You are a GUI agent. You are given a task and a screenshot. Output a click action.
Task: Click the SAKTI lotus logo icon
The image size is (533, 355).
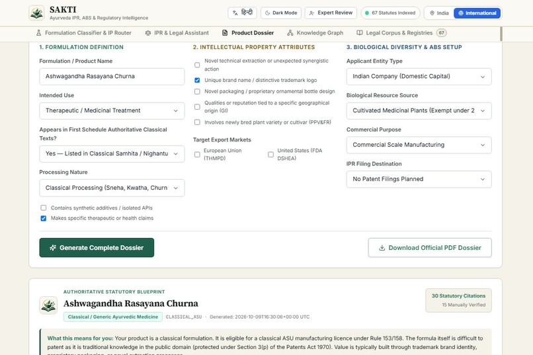click(x=37, y=13)
